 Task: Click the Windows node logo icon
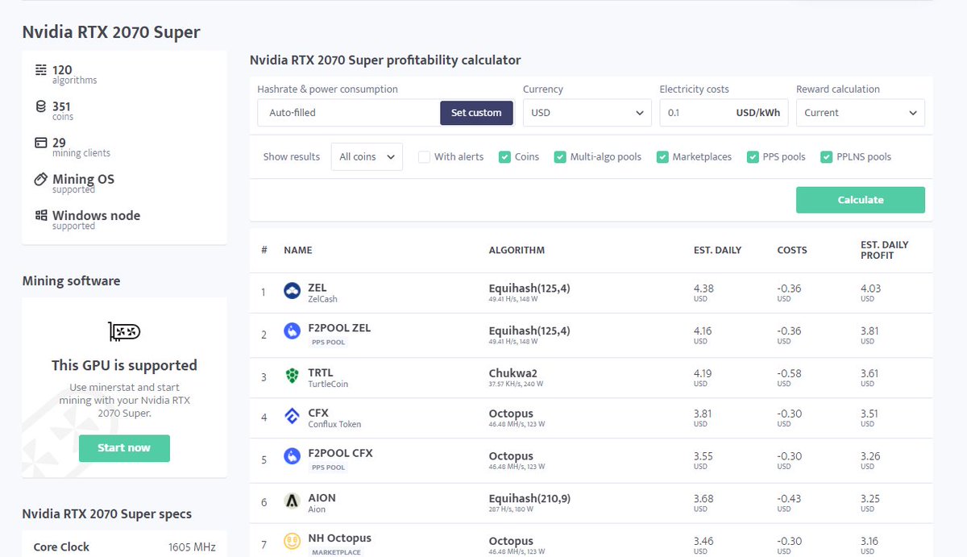41,215
